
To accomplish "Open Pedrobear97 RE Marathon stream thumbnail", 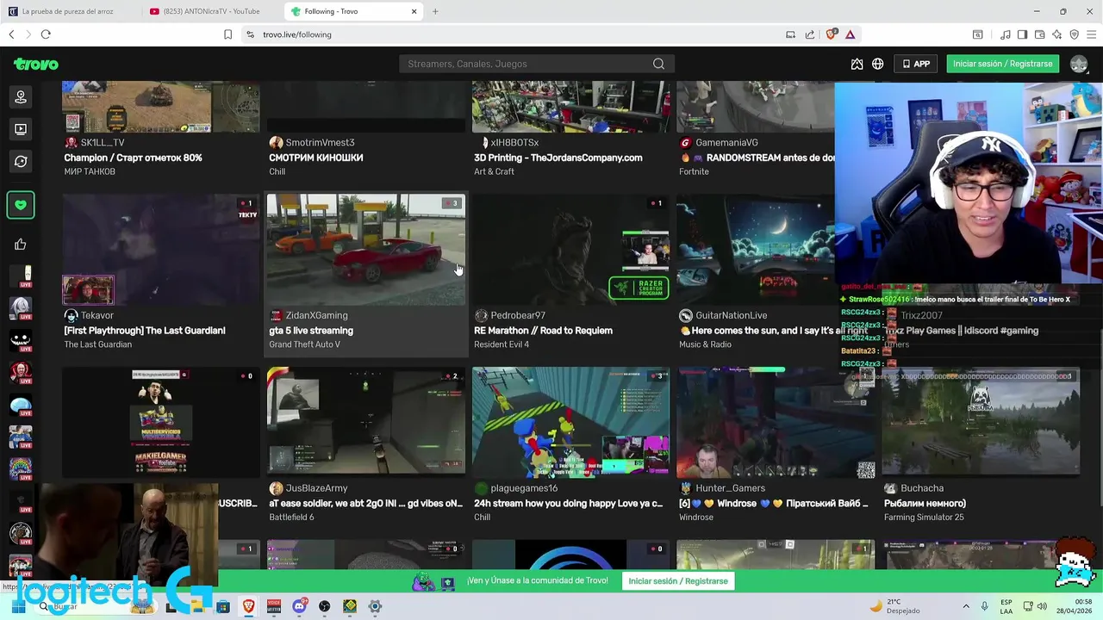I will [x=570, y=249].
